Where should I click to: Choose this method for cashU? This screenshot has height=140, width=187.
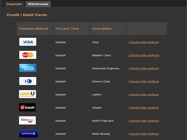point(144,95)
